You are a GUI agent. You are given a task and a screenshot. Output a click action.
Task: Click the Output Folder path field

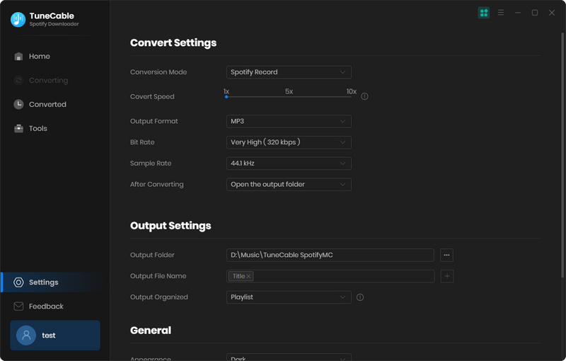[x=330, y=256]
